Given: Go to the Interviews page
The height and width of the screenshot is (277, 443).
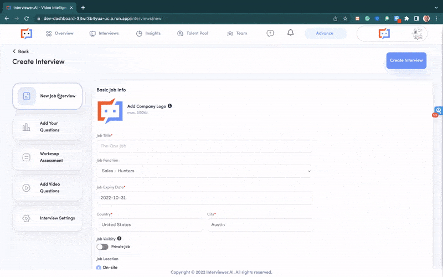Looking at the screenshot, I should (104, 33).
